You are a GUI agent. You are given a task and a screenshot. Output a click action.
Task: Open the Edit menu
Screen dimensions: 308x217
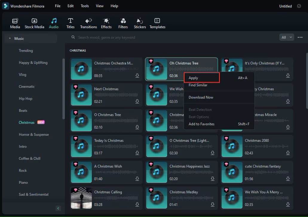[70, 6]
